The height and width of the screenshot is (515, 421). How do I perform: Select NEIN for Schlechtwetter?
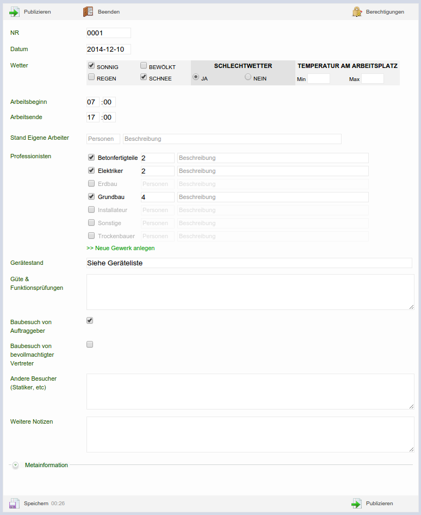248,77
